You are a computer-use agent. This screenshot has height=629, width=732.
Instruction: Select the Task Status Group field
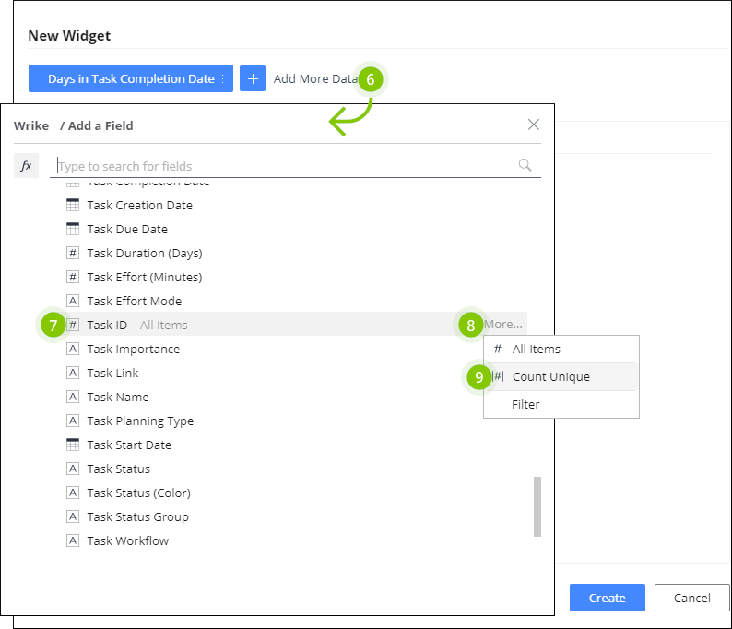tap(137, 516)
